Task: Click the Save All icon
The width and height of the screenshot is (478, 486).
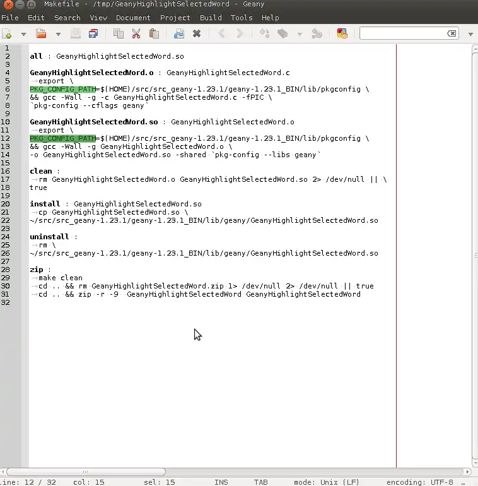Action: click(x=93, y=33)
